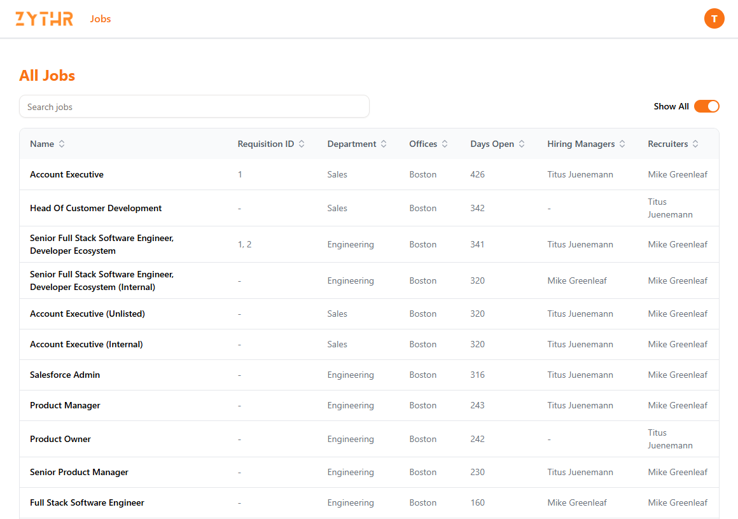Open the Jobs navigation tab
The image size is (738, 519).
[101, 19]
